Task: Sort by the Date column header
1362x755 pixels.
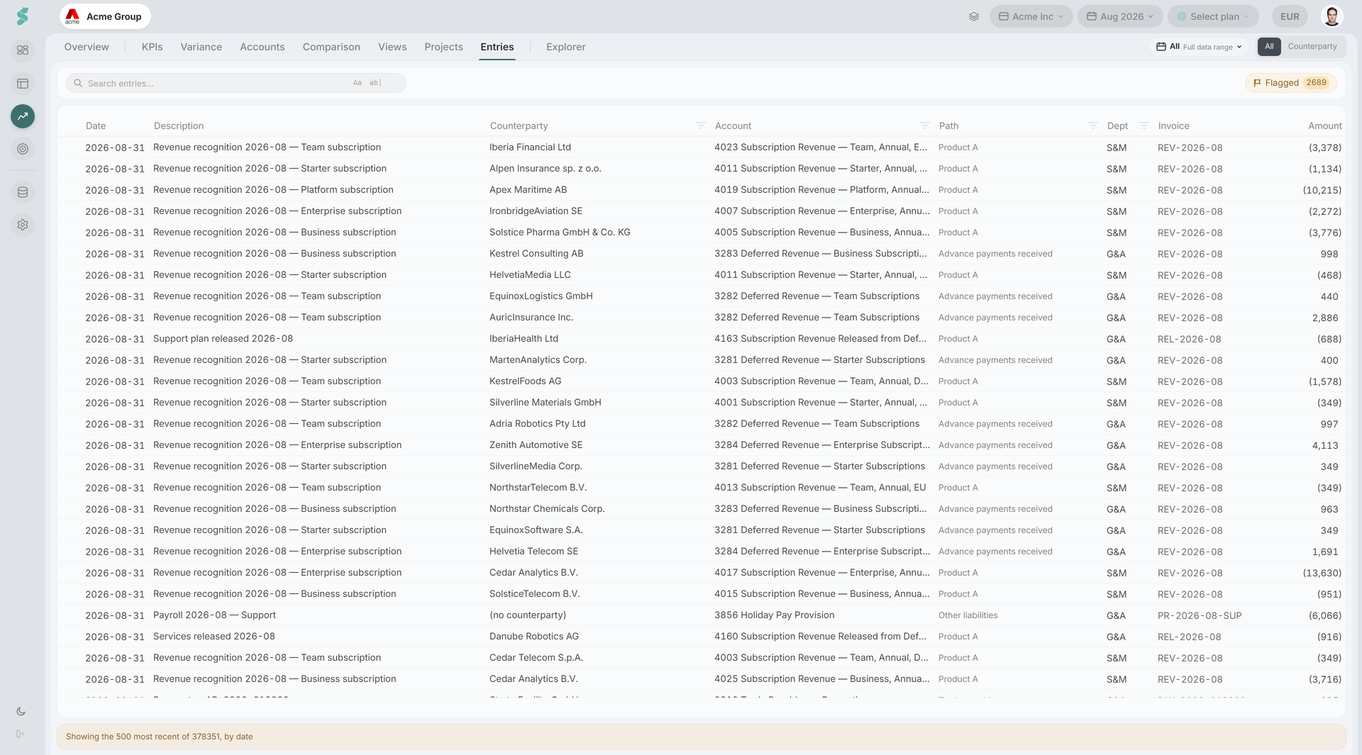Action: 96,125
